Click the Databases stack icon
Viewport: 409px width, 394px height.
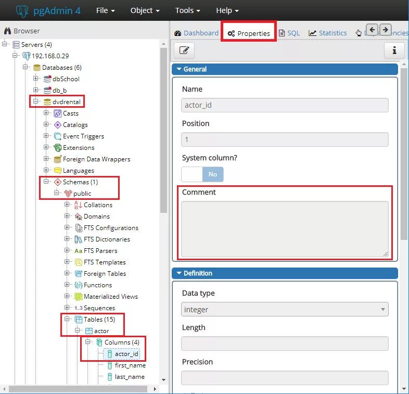click(37, 68)
